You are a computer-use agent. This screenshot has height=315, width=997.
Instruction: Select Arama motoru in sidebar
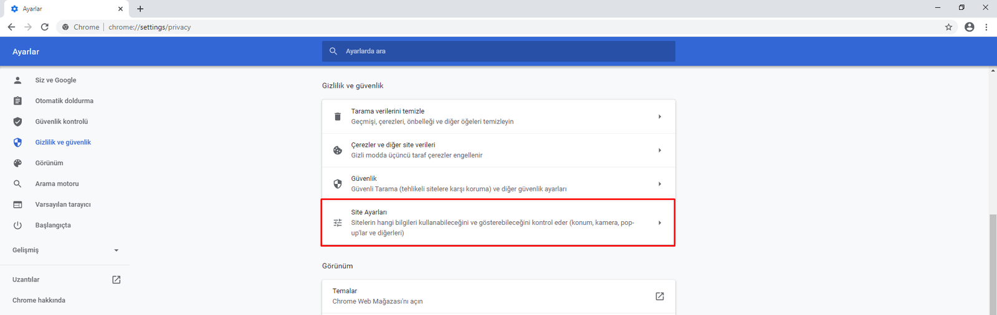(57, 184)
